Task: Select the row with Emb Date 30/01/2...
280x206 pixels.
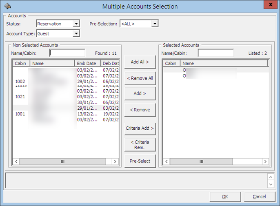Action: [x=66, y=102]
